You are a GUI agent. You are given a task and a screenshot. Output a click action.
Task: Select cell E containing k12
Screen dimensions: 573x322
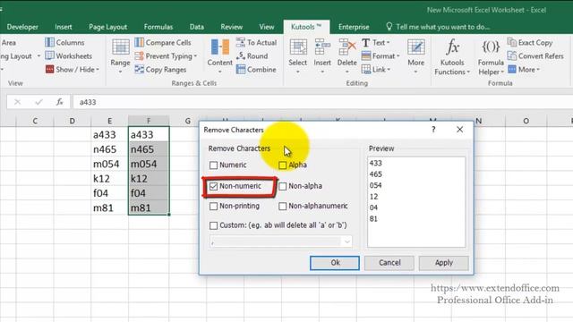[109, 179]
